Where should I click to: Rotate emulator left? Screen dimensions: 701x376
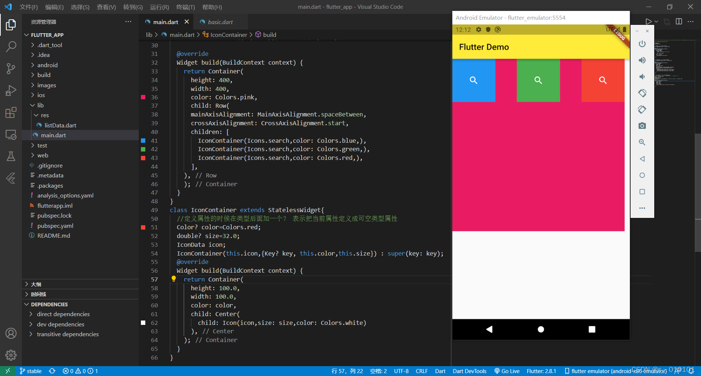coord(642,93)
